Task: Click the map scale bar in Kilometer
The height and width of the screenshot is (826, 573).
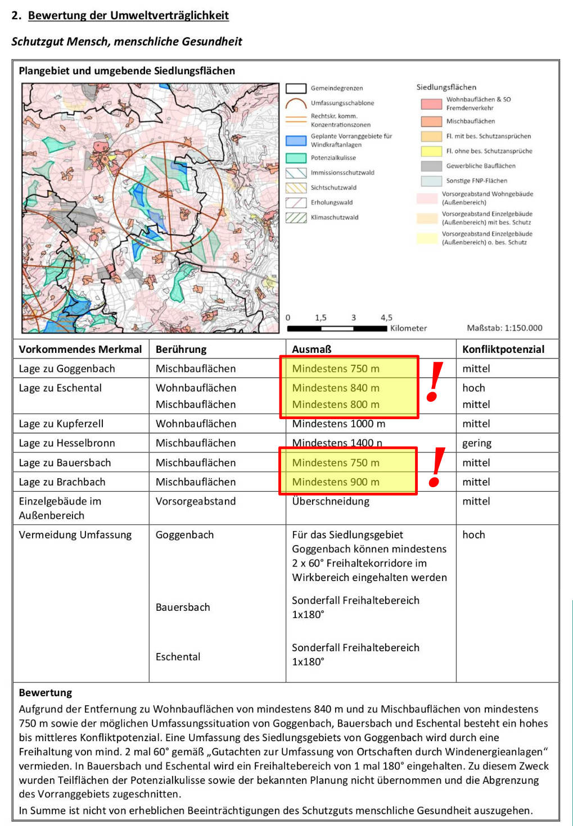Action: pyautogui.click(x=337, y=328)
